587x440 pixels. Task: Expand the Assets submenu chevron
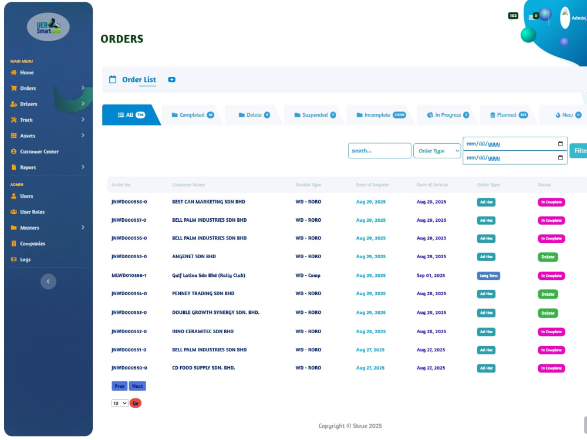(x=83, y=135)
